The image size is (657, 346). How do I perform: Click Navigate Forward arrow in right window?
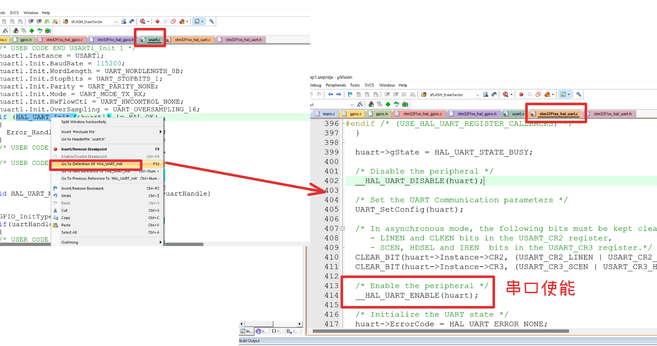coord(339,94)
